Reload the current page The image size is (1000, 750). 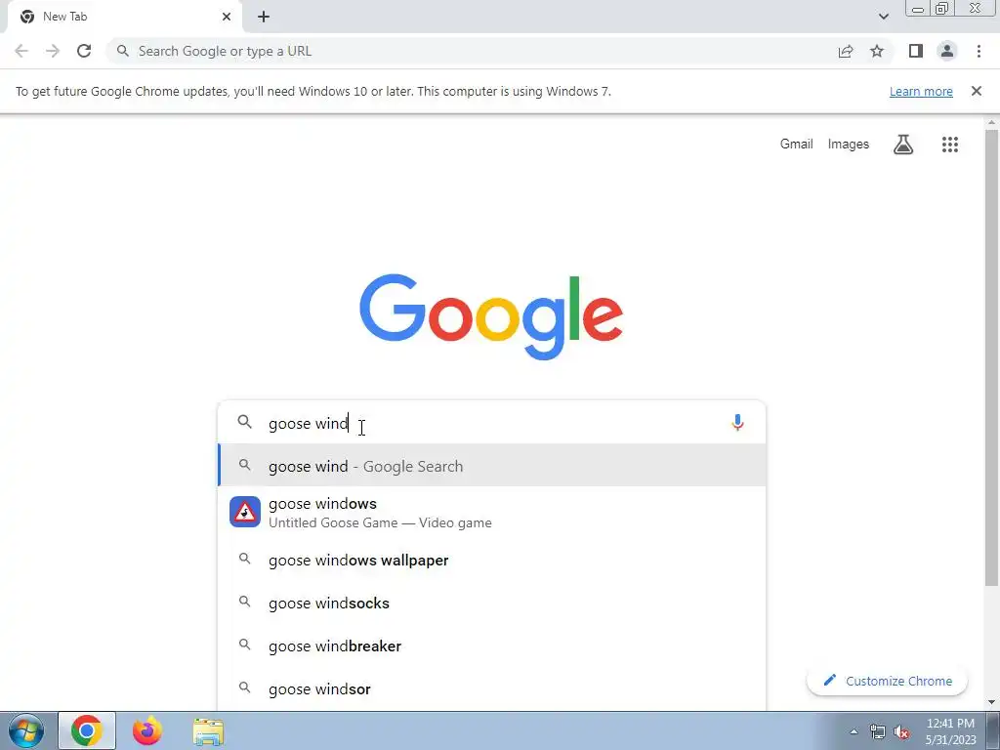(x=84, y=51)
